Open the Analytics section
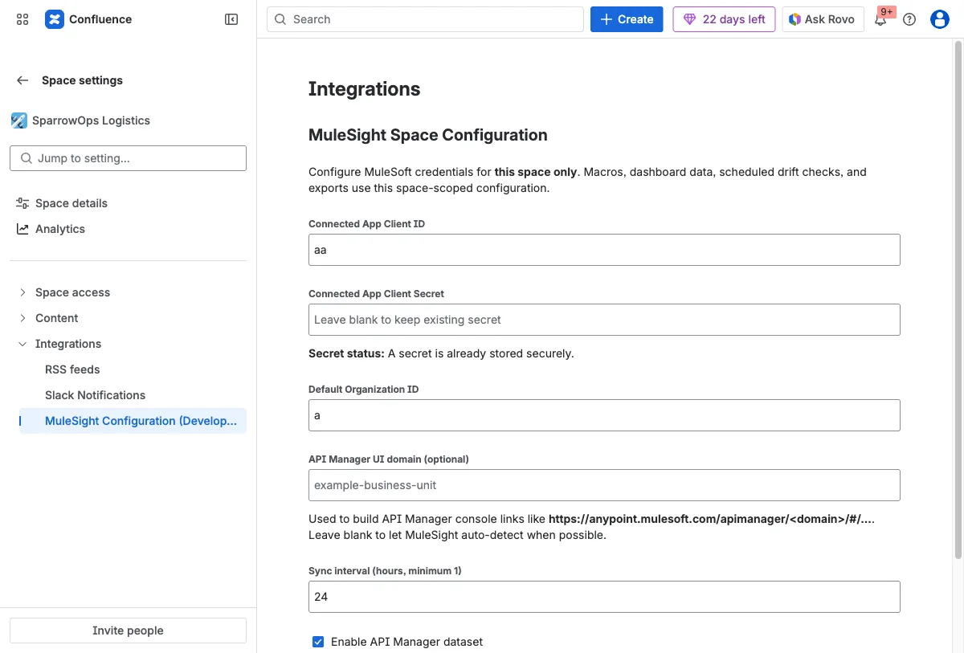 [x=59, y=228]
